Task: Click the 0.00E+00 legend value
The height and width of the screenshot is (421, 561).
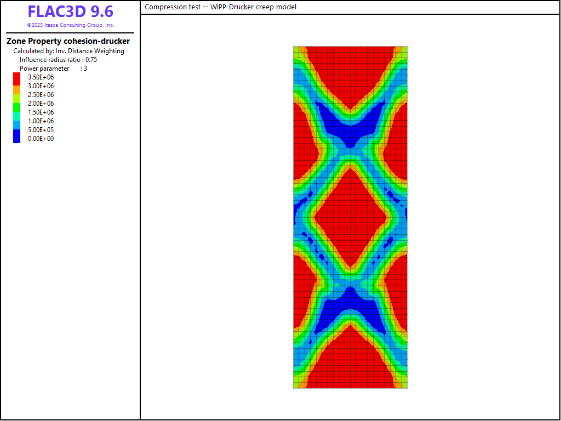Action: (x=41, y=139)
